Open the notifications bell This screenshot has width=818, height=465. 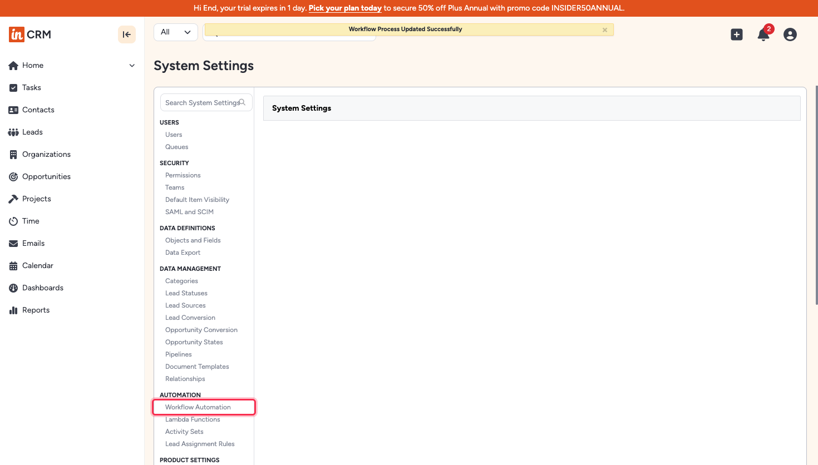(x=763, y=34)
